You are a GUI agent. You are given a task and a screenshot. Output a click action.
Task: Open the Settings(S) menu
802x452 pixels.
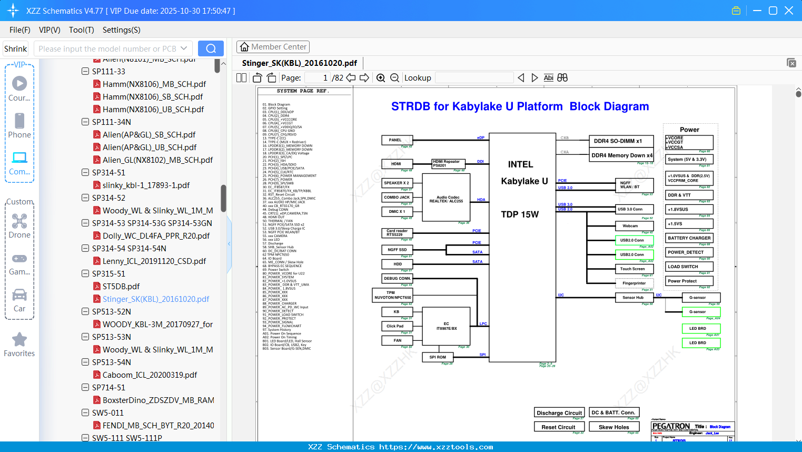121,30
